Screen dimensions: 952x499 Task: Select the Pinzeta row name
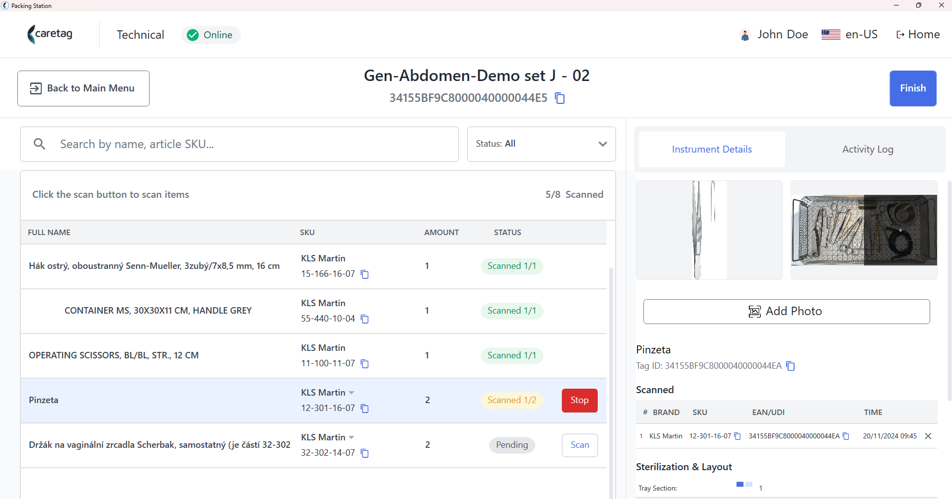tap(44, 401)
